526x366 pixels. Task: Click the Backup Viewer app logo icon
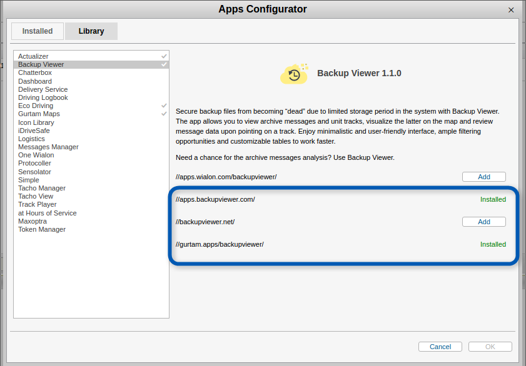coord(294,73)
